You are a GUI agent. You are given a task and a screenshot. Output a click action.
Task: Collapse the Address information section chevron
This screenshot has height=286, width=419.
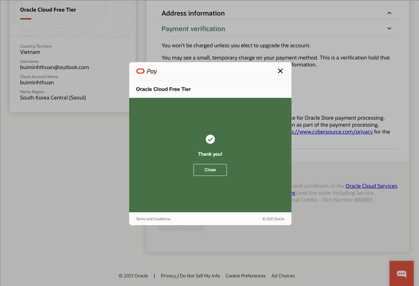389,13
